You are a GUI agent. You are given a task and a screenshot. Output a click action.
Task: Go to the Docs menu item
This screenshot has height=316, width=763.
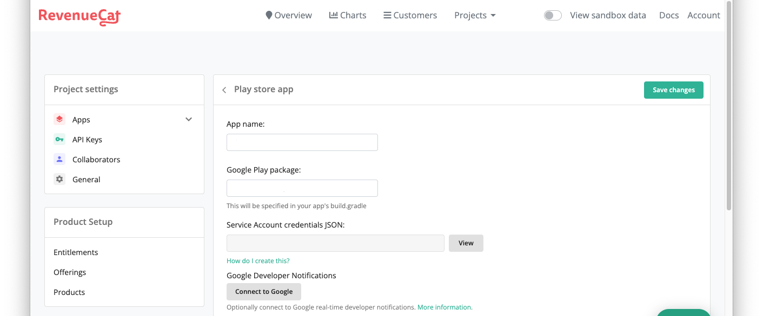[x=668, y=15]
